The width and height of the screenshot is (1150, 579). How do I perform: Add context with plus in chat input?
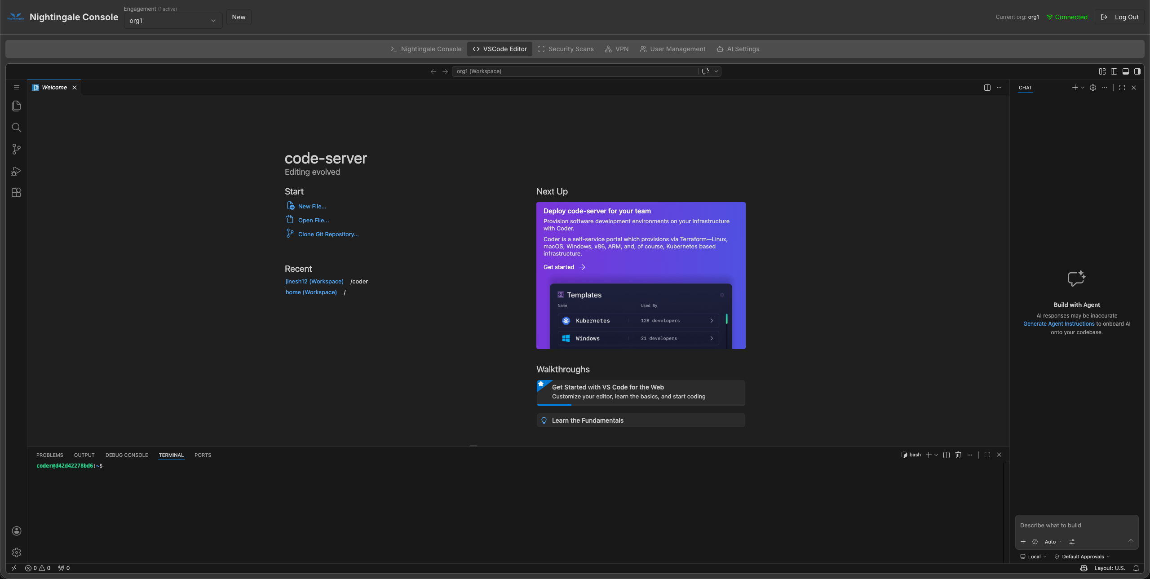pos(1023,542)
